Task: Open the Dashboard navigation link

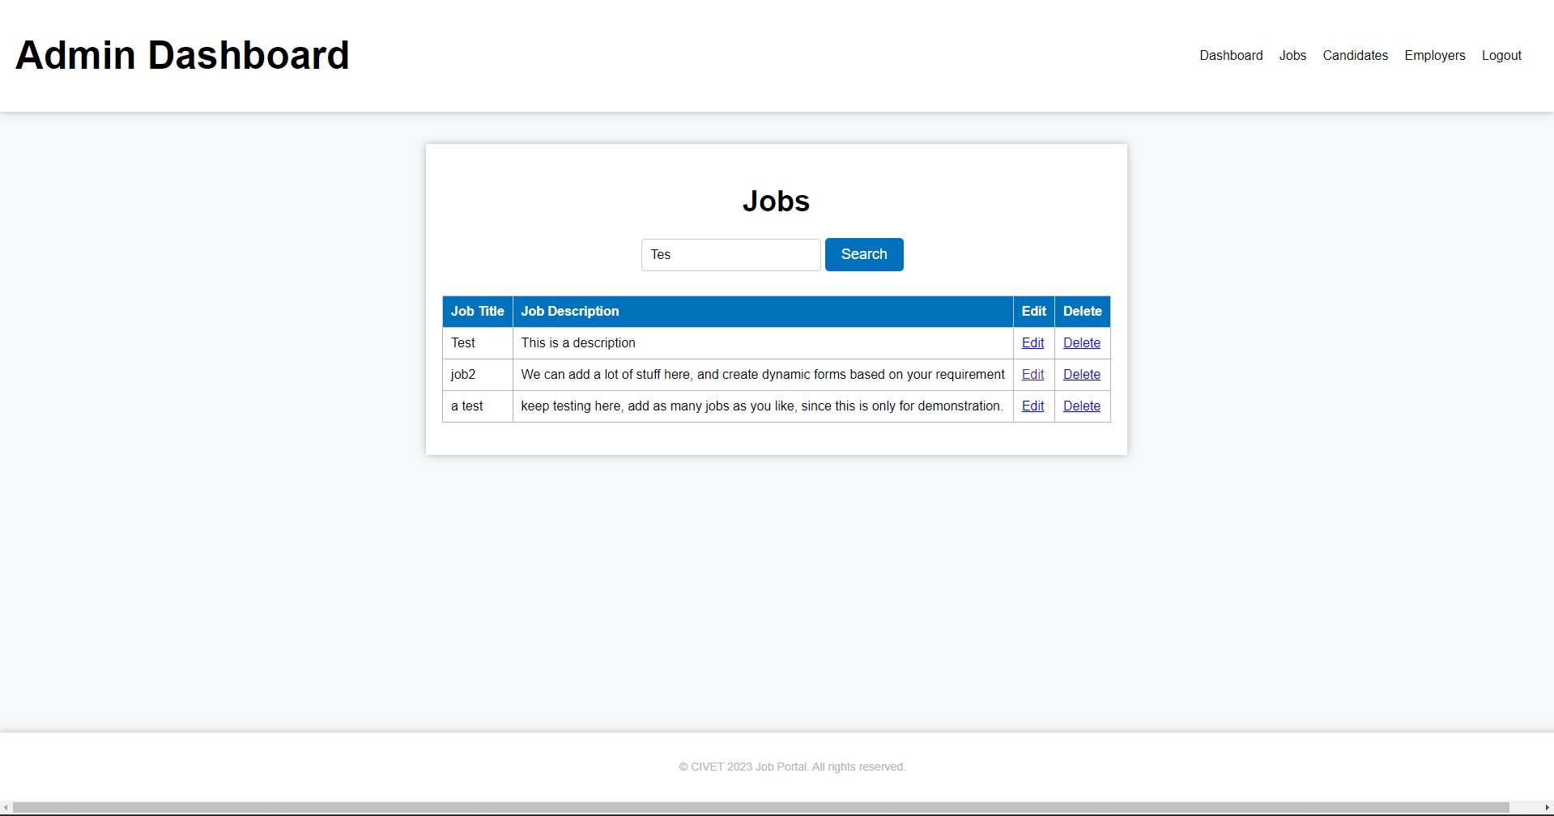Action: coord(1231,55)
